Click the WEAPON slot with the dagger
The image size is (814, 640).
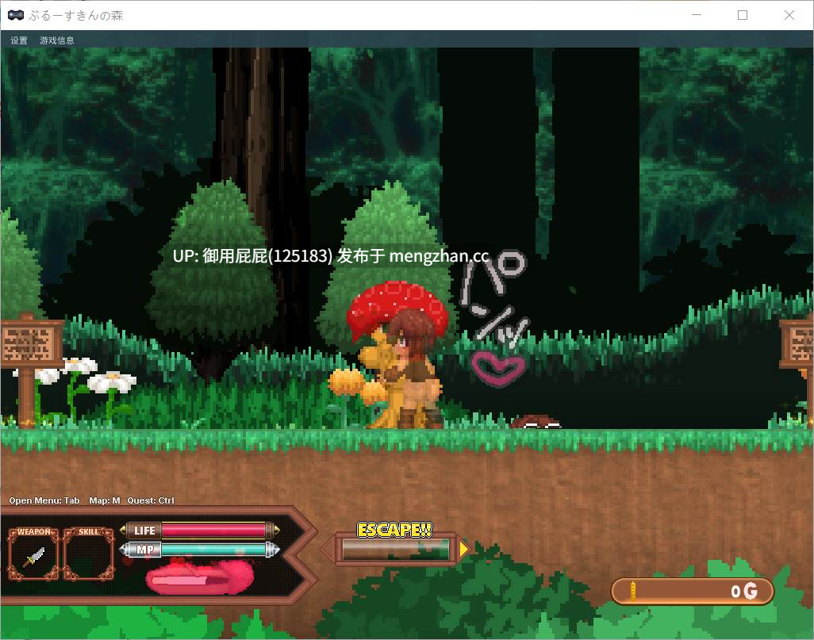click(34, 554)
